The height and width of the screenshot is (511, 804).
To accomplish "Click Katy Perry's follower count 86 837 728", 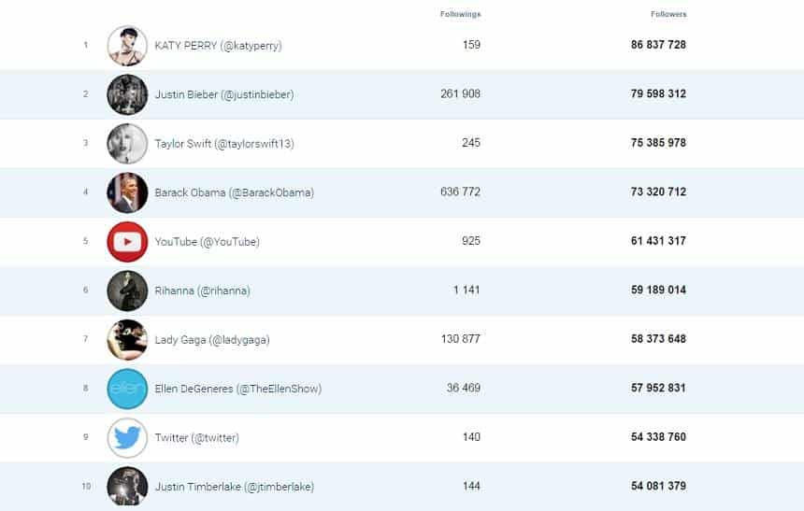I will 658,45.
